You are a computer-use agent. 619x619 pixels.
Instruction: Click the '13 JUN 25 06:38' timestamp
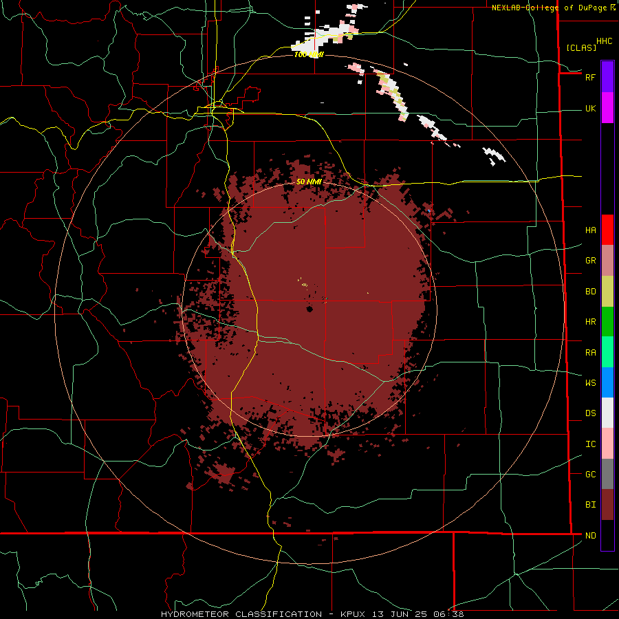(418, 614)
